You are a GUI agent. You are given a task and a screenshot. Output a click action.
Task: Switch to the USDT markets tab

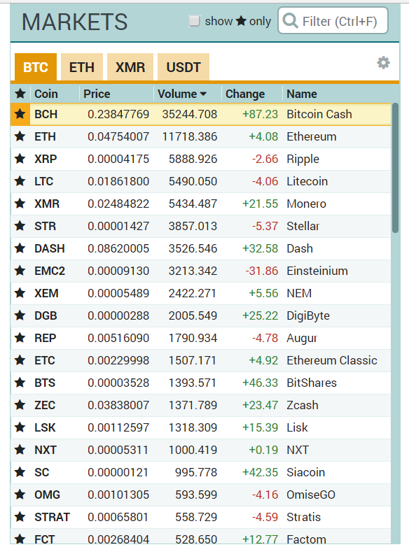[183, 67]
